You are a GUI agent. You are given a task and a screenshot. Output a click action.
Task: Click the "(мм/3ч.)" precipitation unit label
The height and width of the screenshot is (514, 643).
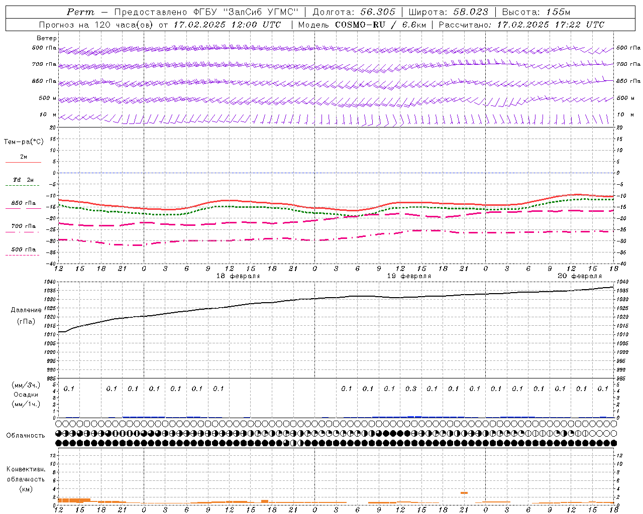coord(26,385)
